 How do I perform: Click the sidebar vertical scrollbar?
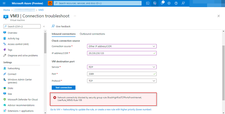45,43
